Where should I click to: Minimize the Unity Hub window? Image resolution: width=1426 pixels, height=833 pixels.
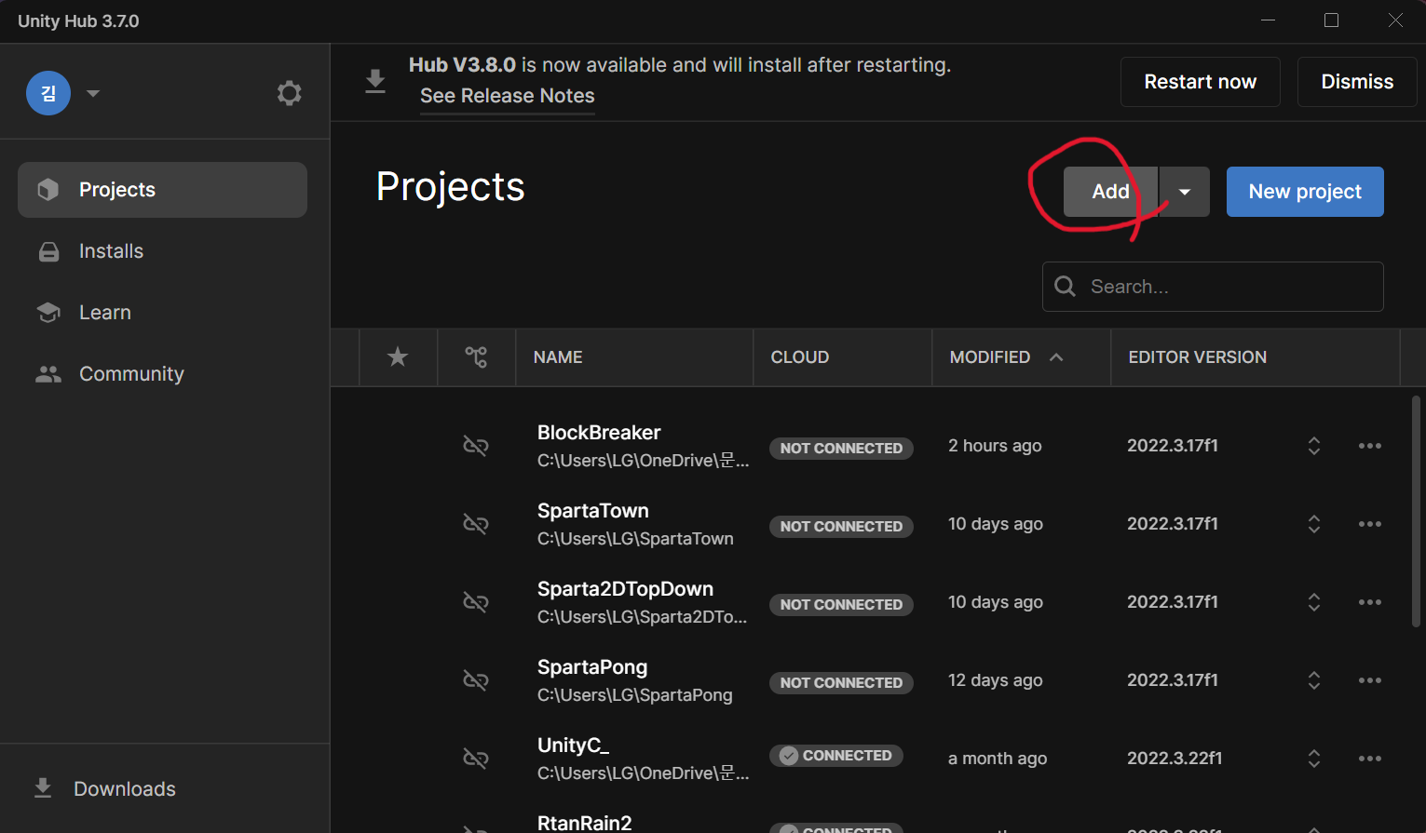1268,20
